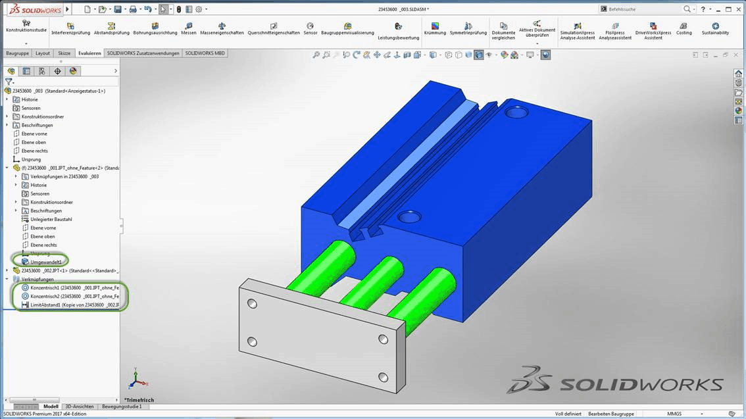Expand the Verknüpfungen tree node
The image size is (746, 419).
(8, 279)
